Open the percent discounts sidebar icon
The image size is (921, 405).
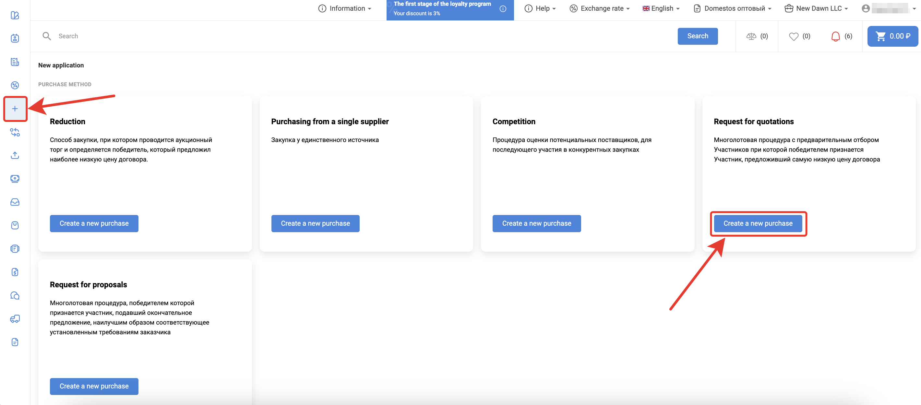pos(15,85)
